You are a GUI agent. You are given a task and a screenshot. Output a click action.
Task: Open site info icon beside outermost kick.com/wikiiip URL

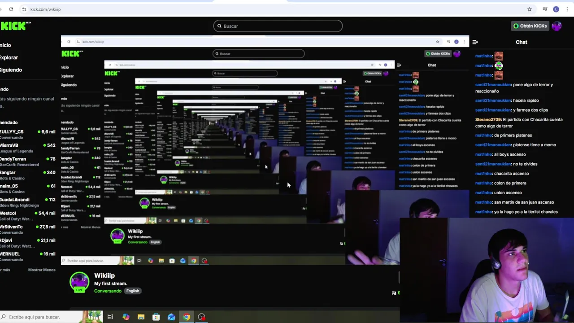[24, 9]
